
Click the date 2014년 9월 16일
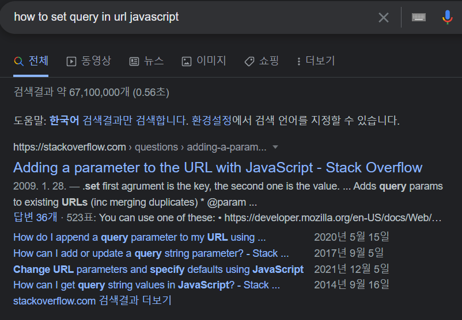pos(351,285)
